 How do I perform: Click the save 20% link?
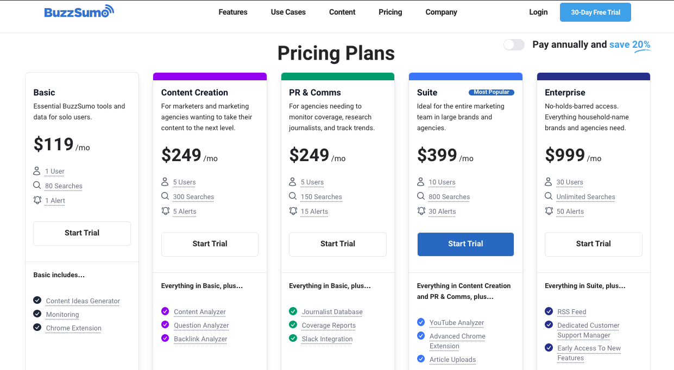[629, 44]
